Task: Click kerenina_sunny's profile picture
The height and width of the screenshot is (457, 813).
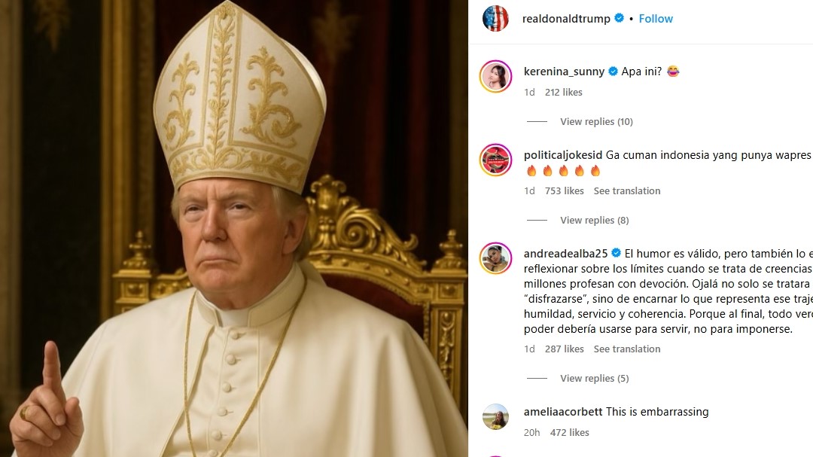Action: [x=496, y=77]
